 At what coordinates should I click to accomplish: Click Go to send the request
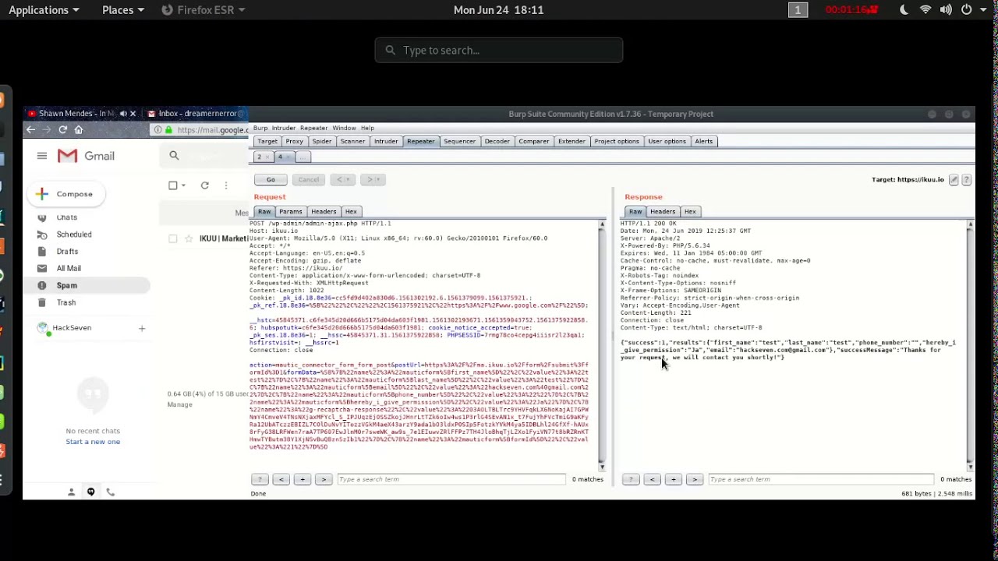pos(271,180)
